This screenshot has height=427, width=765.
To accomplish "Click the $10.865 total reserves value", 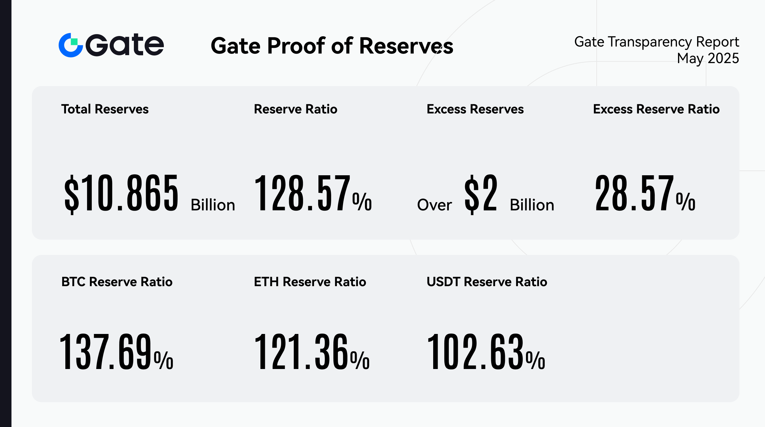I will click(121, 193).
